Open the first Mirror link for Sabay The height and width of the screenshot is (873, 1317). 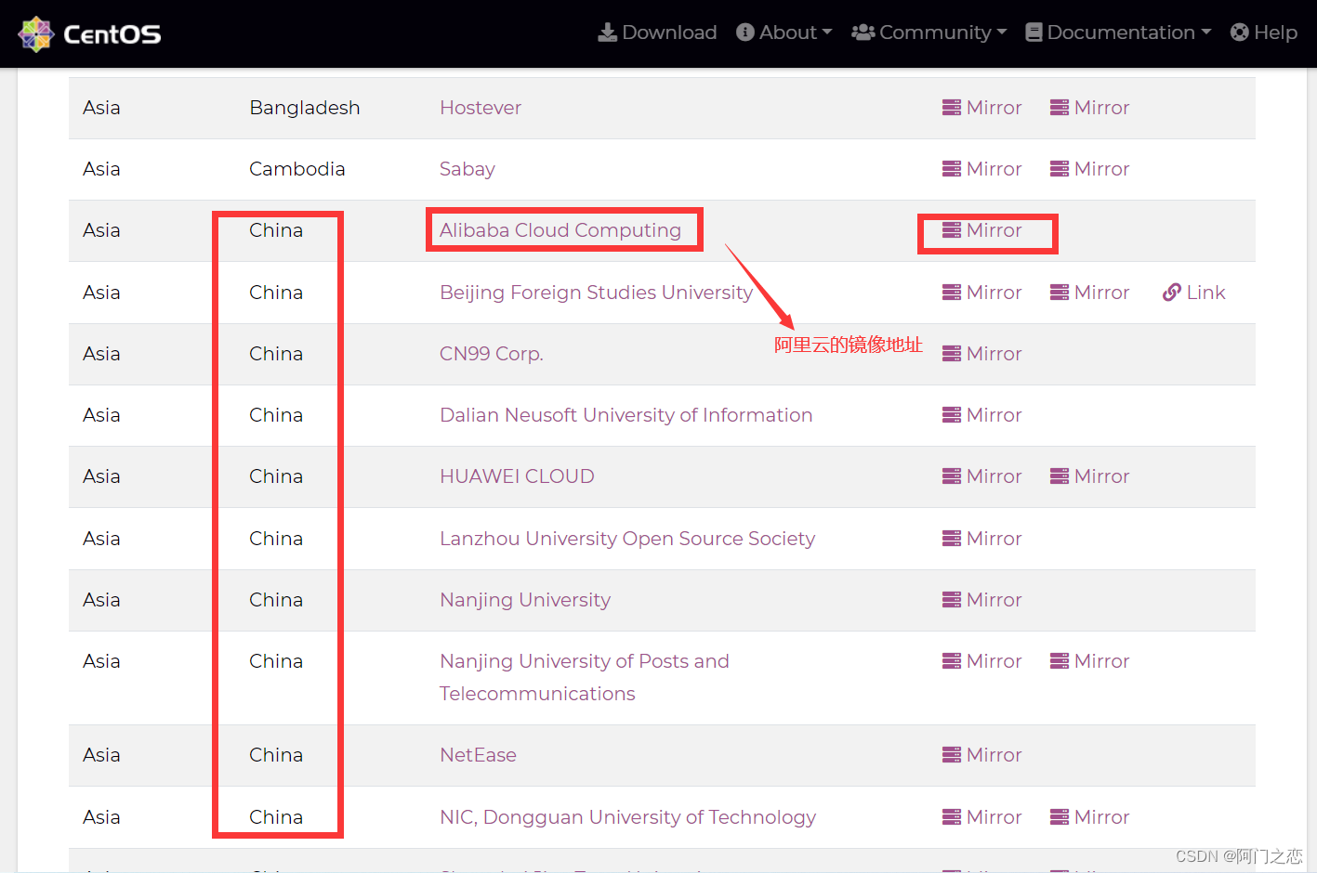tap(981, 169)
